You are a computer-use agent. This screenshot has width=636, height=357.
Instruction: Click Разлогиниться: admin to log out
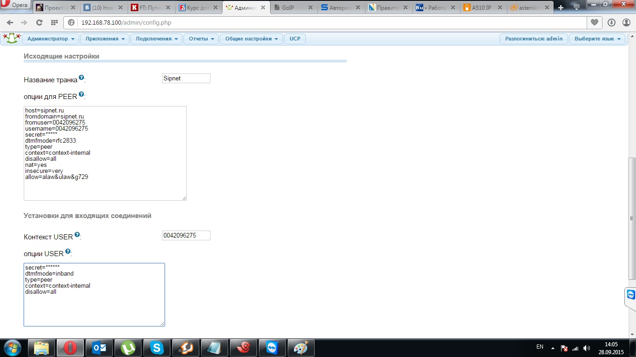coord(534,39)
